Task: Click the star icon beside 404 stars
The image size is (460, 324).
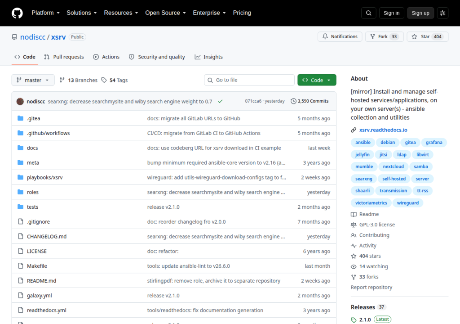Action: 354,256
